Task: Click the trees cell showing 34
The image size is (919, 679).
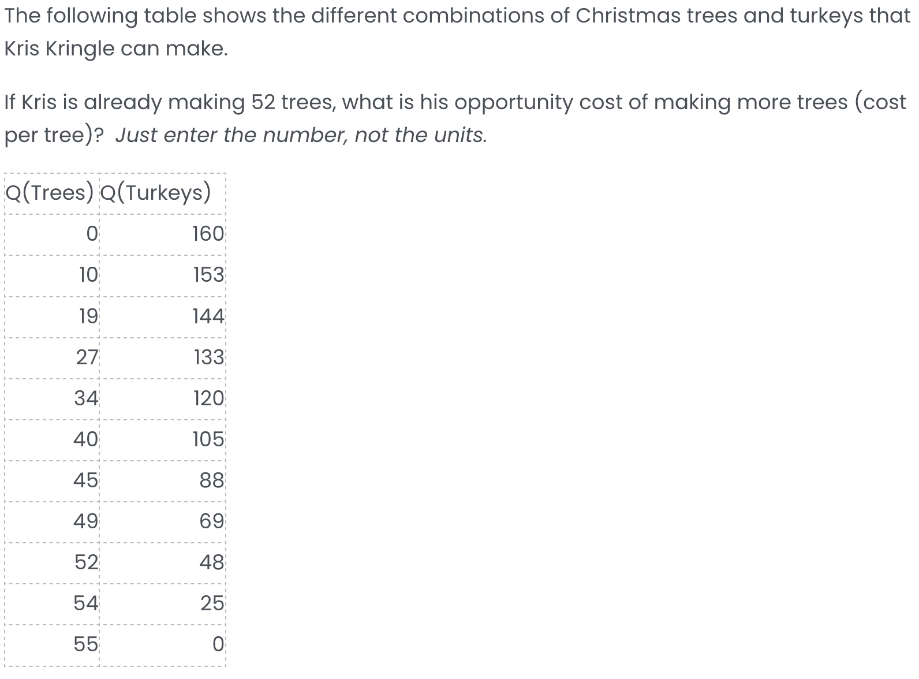Action: click(x=87, y=398)
